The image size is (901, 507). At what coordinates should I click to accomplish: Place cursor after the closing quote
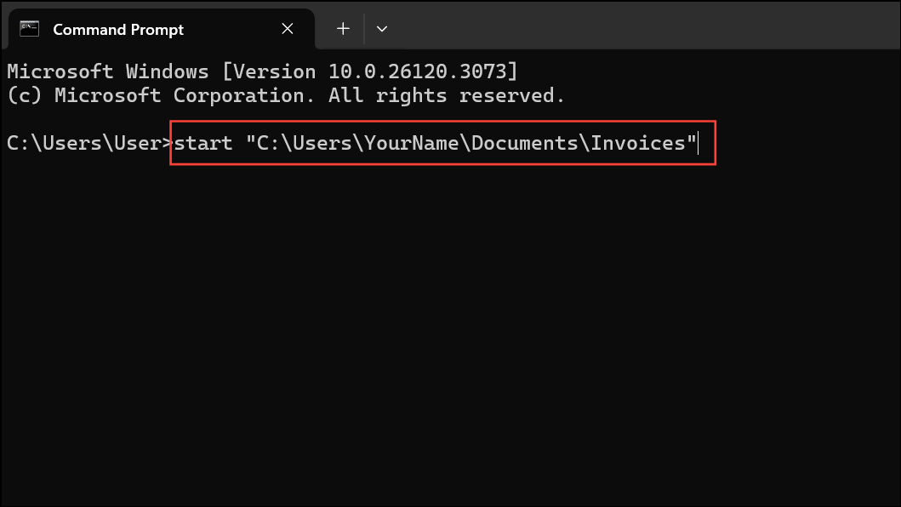(698, 143)
